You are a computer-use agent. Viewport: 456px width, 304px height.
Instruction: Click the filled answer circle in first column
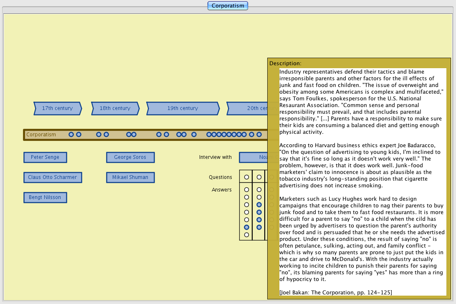coord(246,227)
